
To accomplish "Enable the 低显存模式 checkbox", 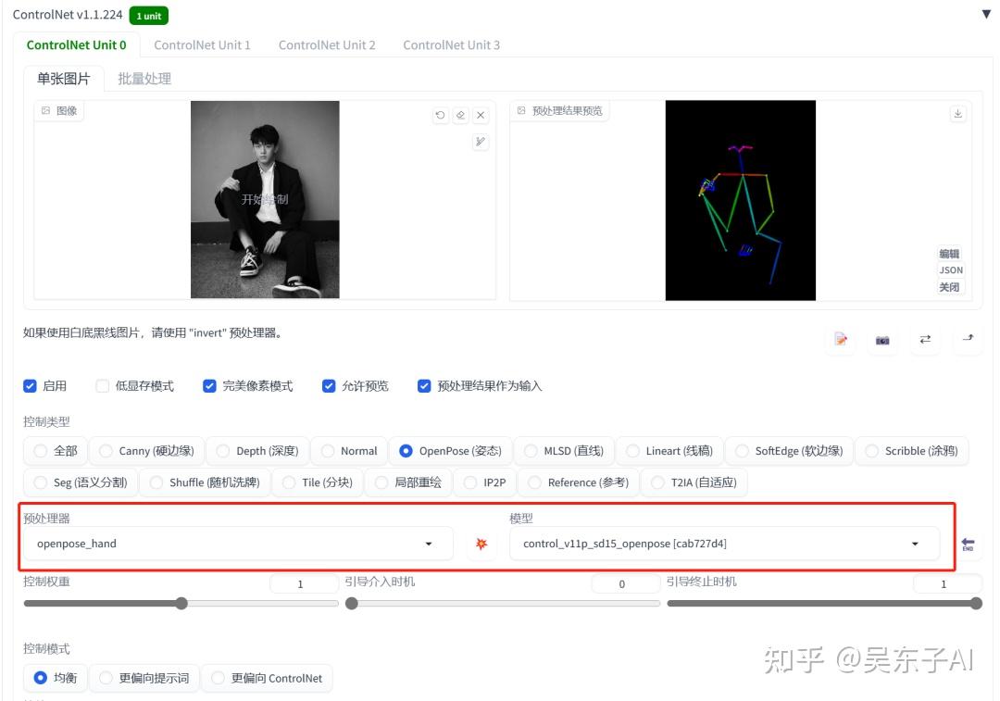I will click(102, 385).
